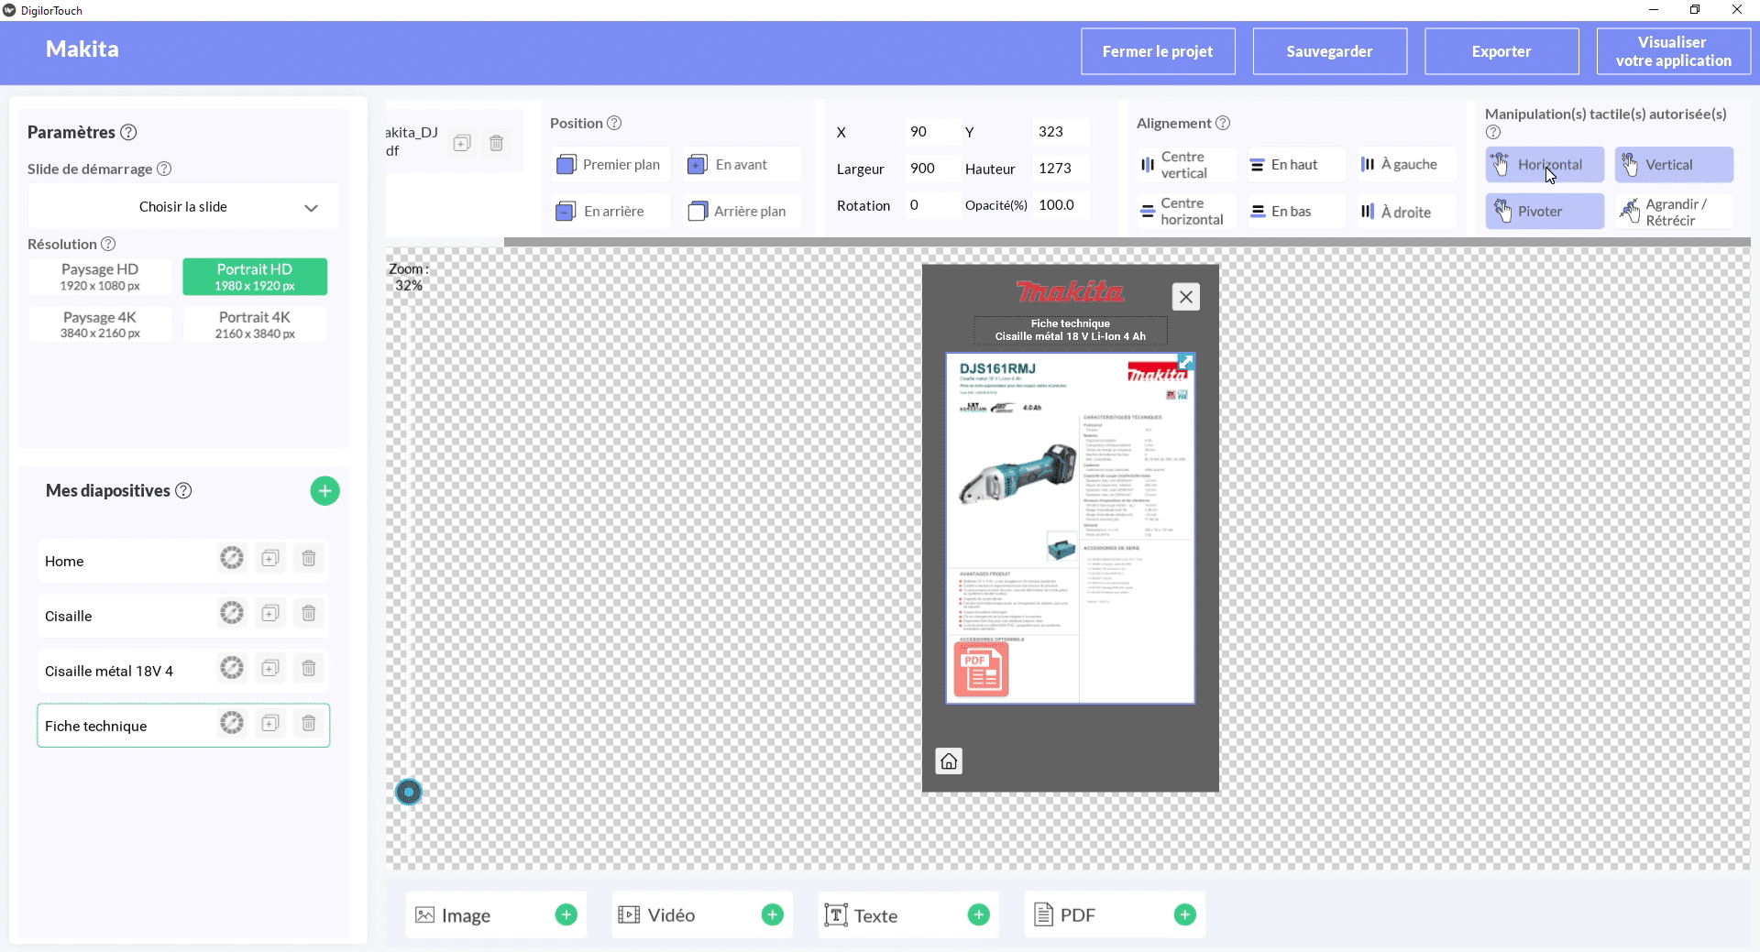
Task: Open settings wheel icon for Fiche technique slide
Action: [232, 724]
